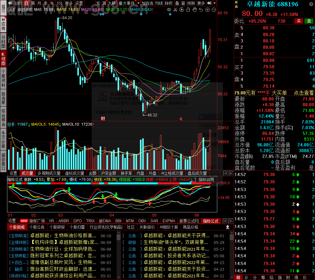Screen dimensions: 315x280
Task: Click the arrow-to-bar icon right of 更多
Action: click(209, 3)
